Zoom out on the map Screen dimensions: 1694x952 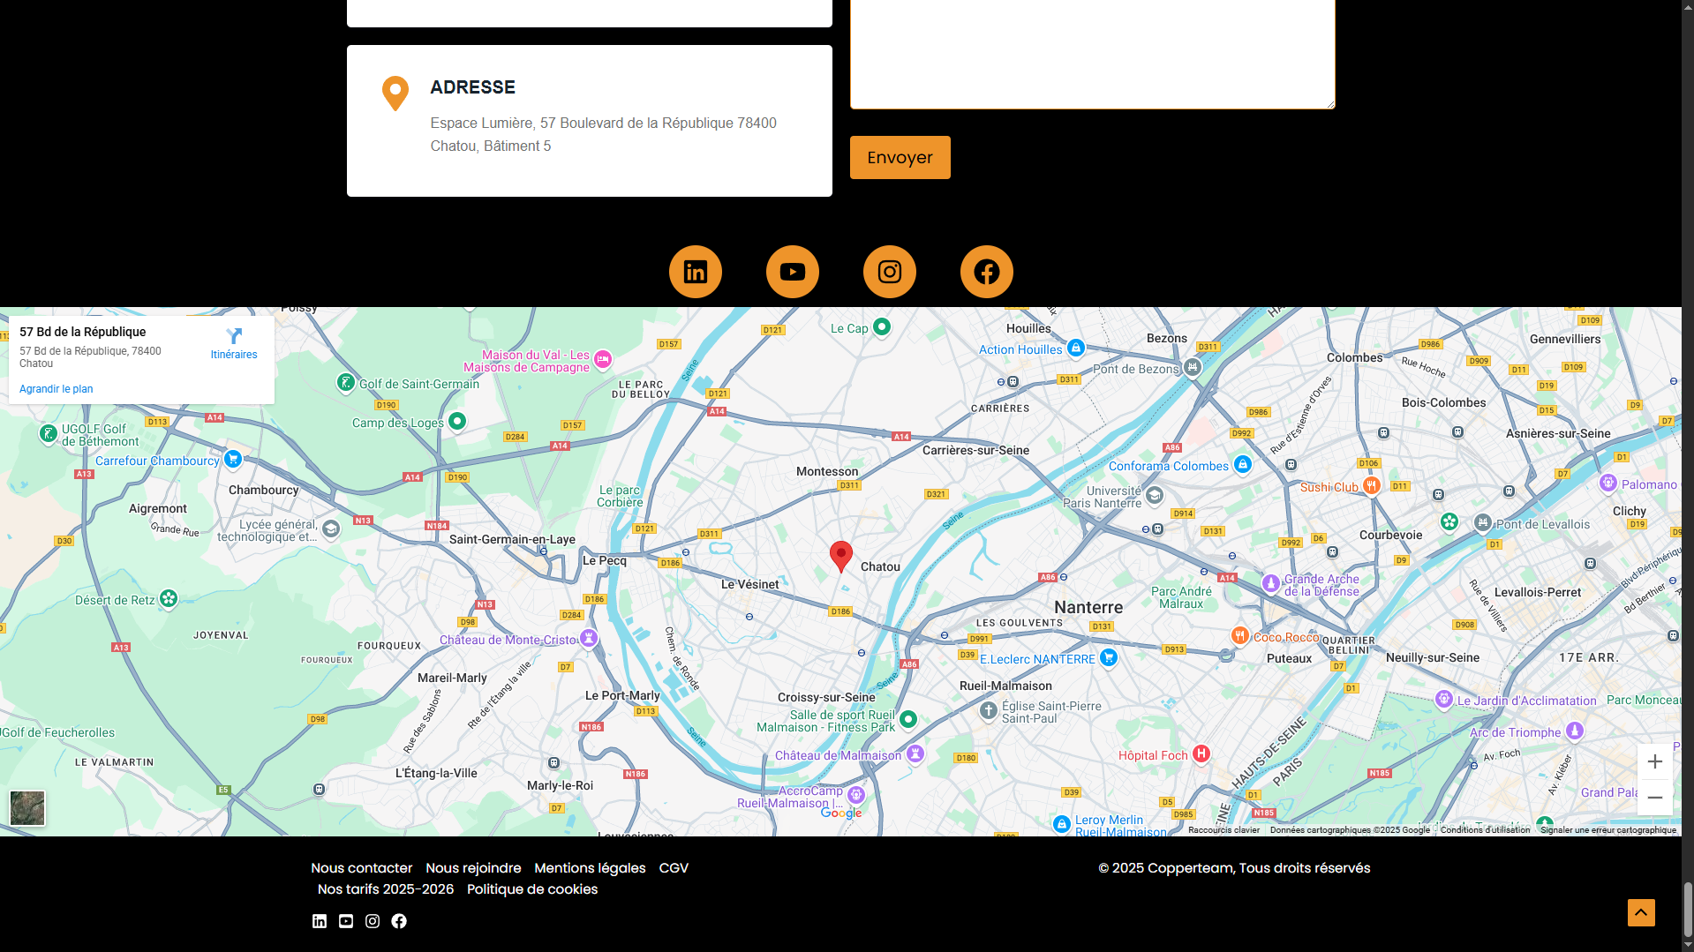click(x=1654, y=798)
